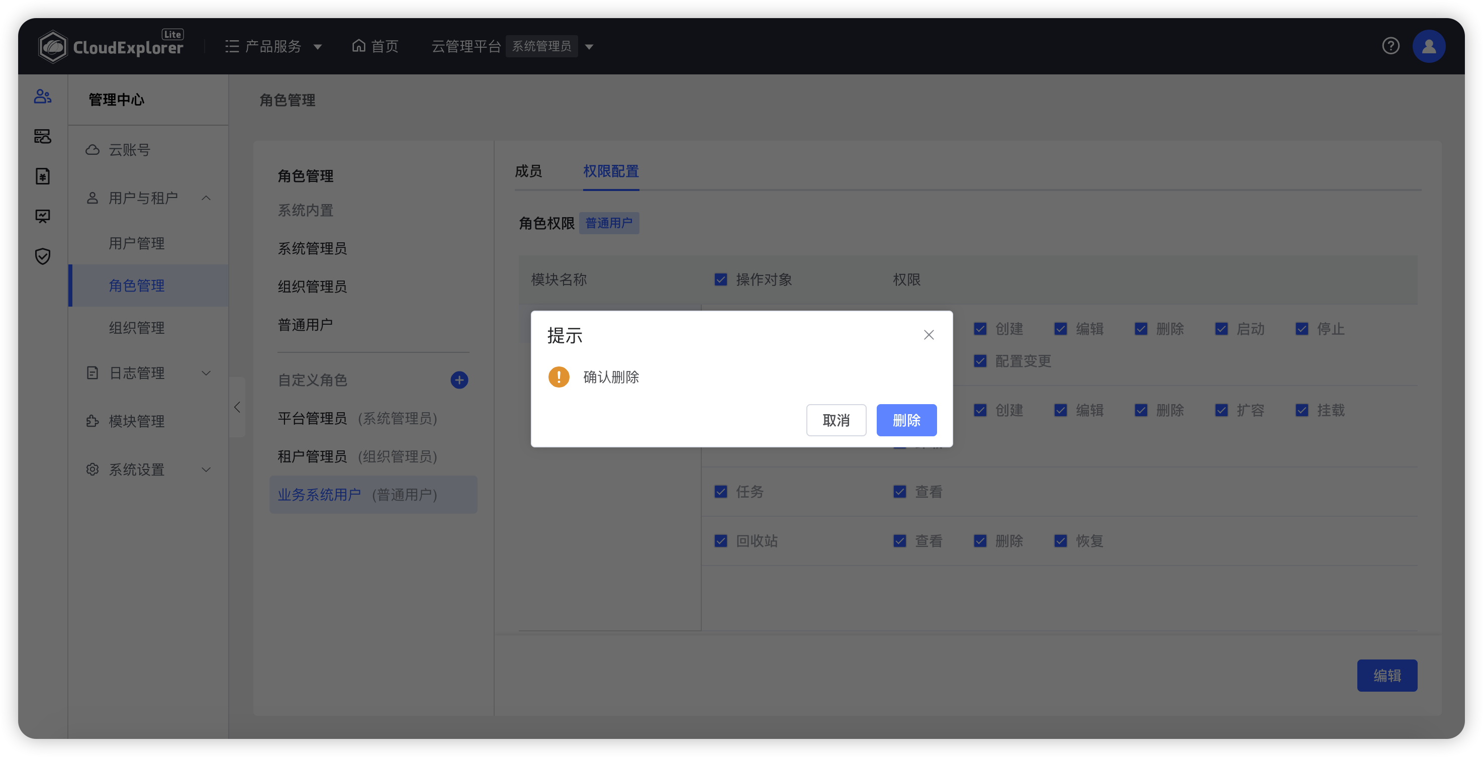This screenshot has width=1483, height=757.
Task: Open the help question mark icon
Action: [x=1391, y=46]
